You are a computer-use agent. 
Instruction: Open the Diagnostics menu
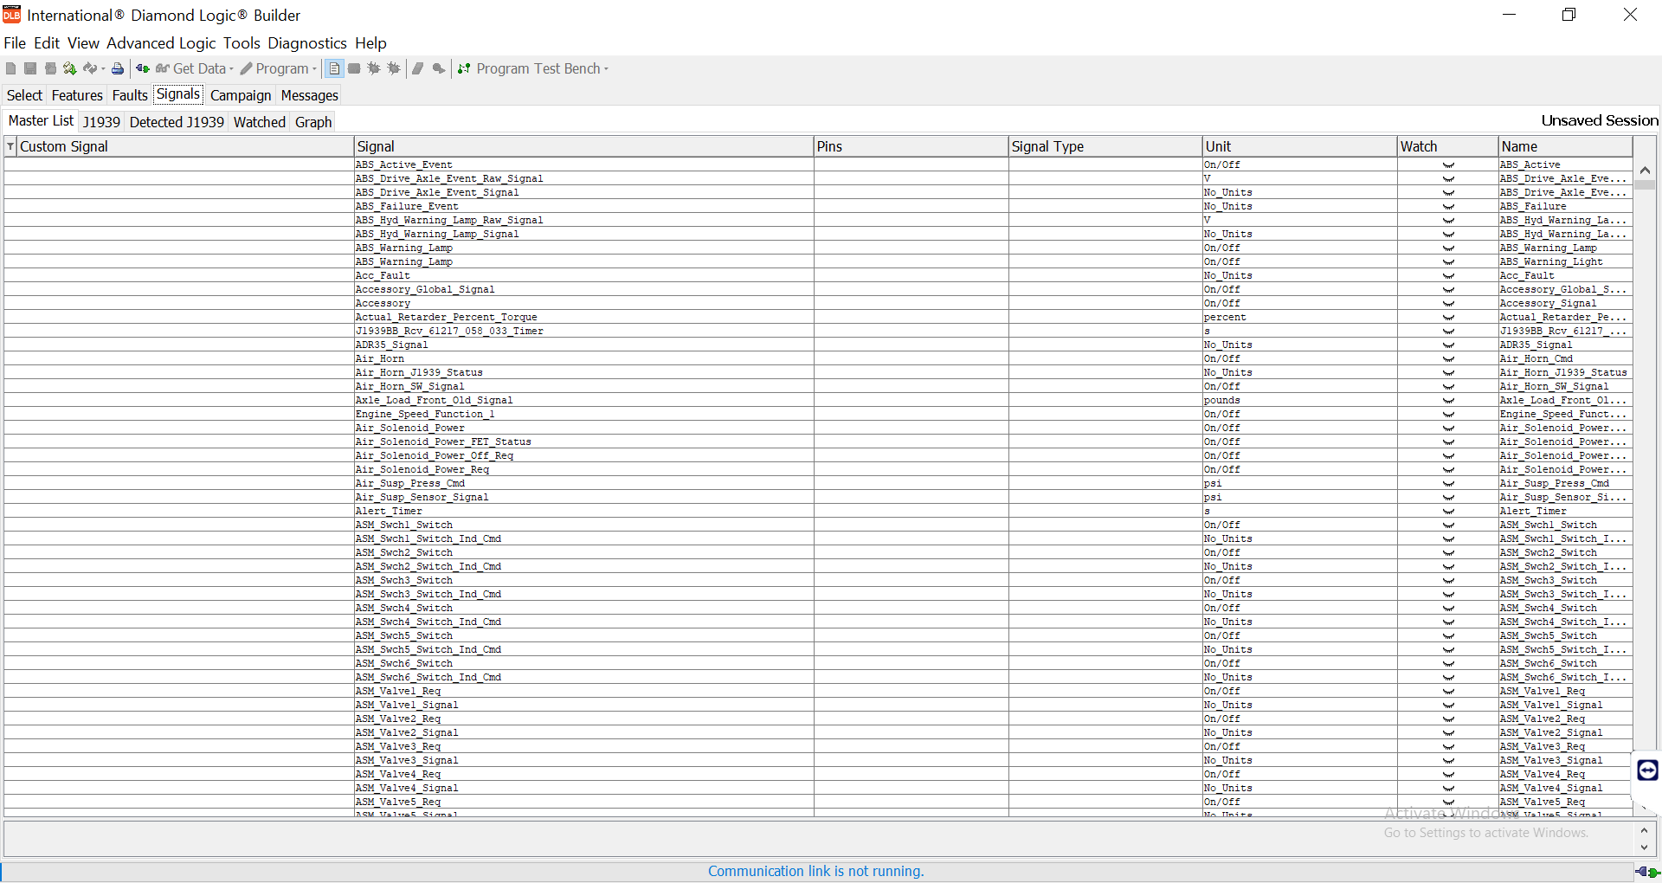pos(307,43)
